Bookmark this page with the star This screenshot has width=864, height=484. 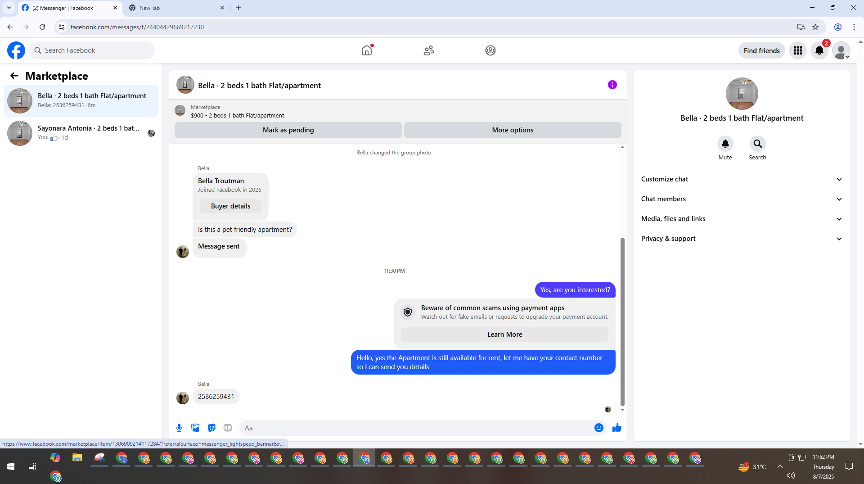[815, 27]
